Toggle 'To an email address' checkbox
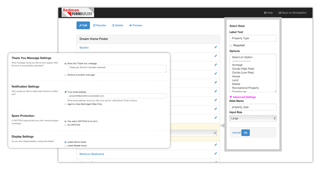The image size is (322, 172). [66, 92]
